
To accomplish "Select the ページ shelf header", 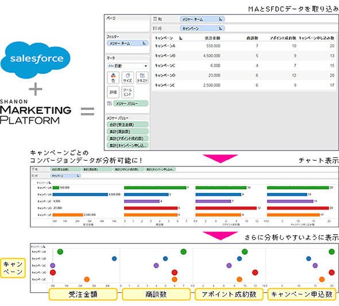I will pos(111,18).
